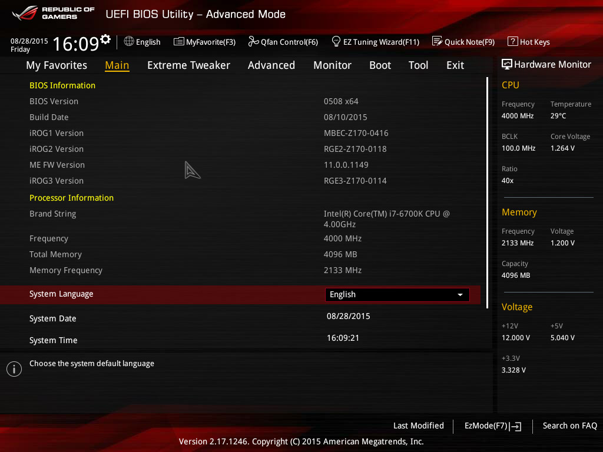The height and width of the screenshot is (452, 603).
Task: Click the globe language icon
Action: coord(129,41)
